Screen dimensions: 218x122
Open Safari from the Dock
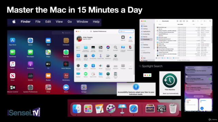coord(134,109)
